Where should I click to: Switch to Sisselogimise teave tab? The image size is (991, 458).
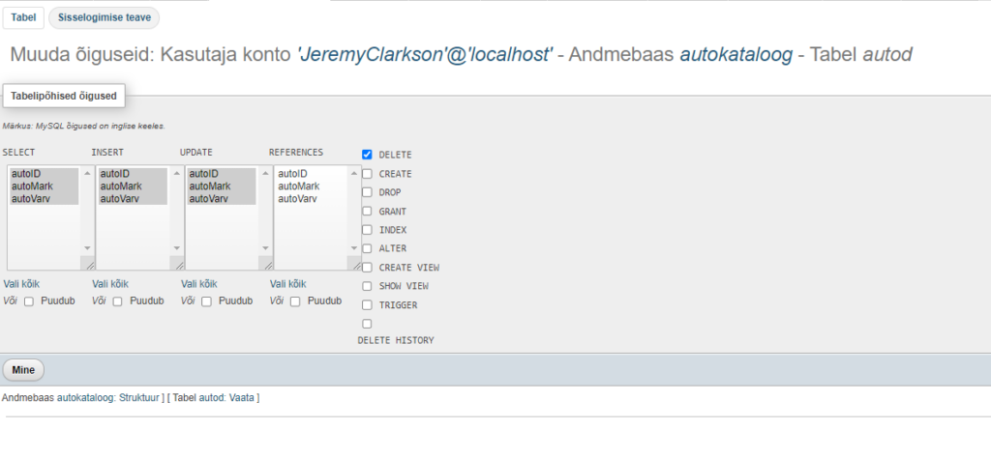pos(105,17)
